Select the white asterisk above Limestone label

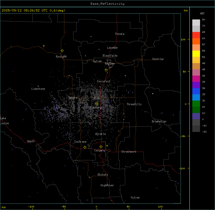coord(38,86)
